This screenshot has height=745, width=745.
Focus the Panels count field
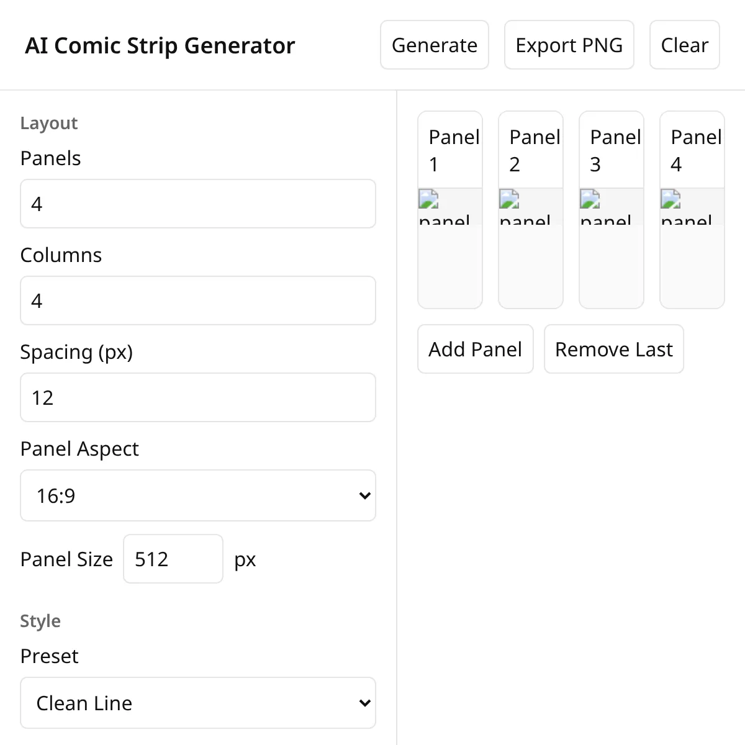(x=198, y=204)
